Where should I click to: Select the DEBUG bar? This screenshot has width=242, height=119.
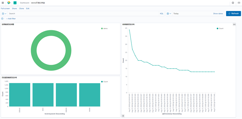pyautogui.click(x=20, y=95)
